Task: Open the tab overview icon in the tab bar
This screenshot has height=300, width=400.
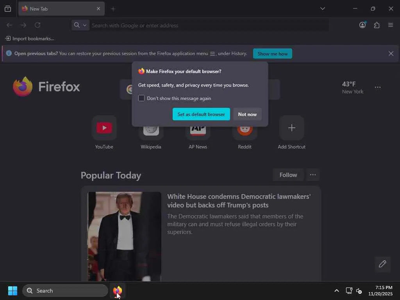Action: (8, 9)
